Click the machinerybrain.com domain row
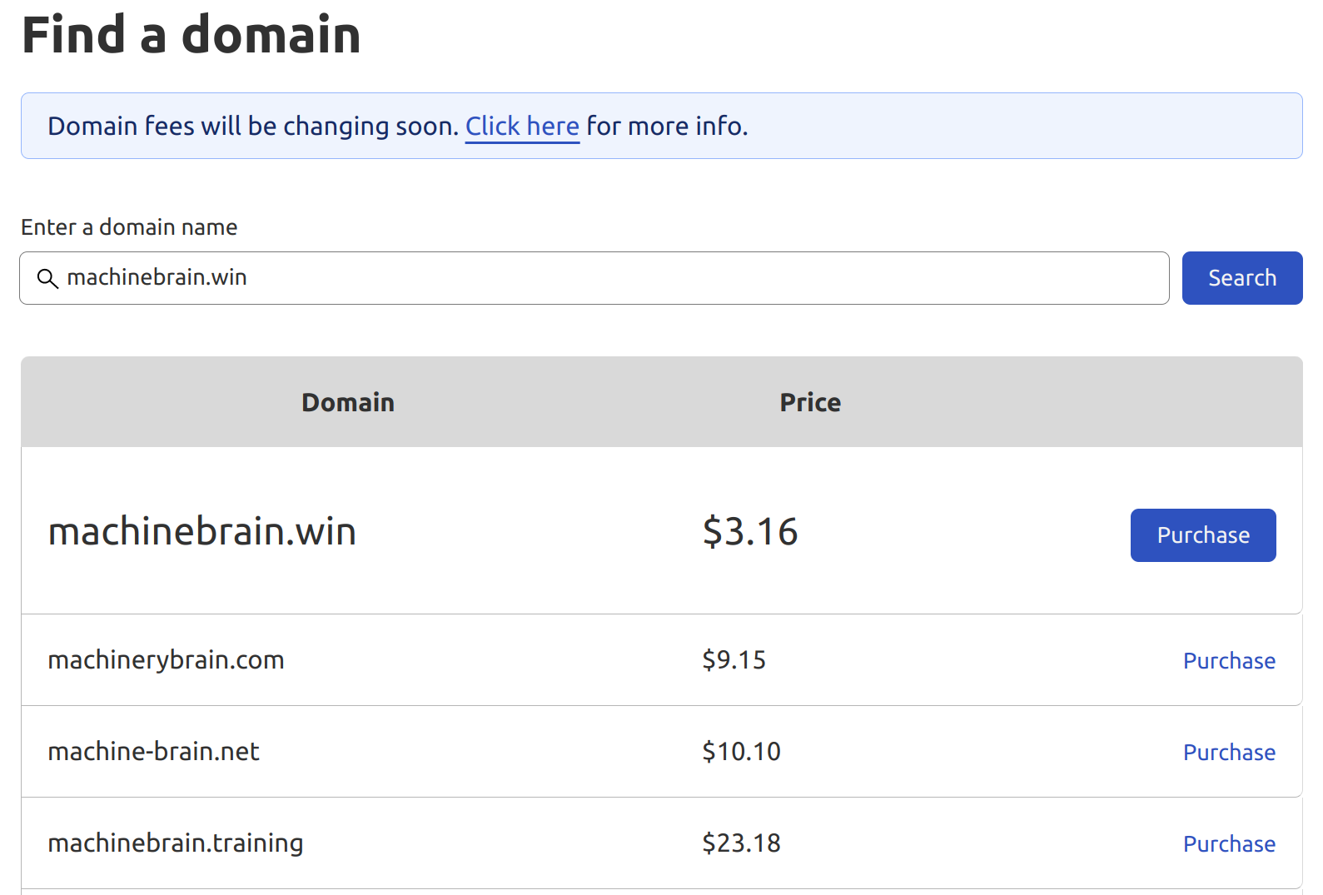This screenshot has width=1323, height=895. click(x=662, y=660)
